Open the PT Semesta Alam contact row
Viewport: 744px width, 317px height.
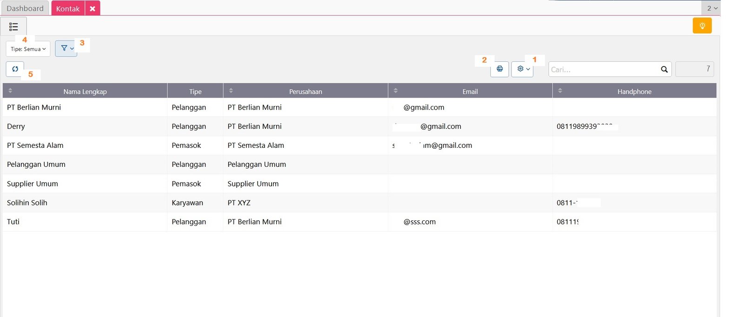pyautogui.click(x=35, y=145)
